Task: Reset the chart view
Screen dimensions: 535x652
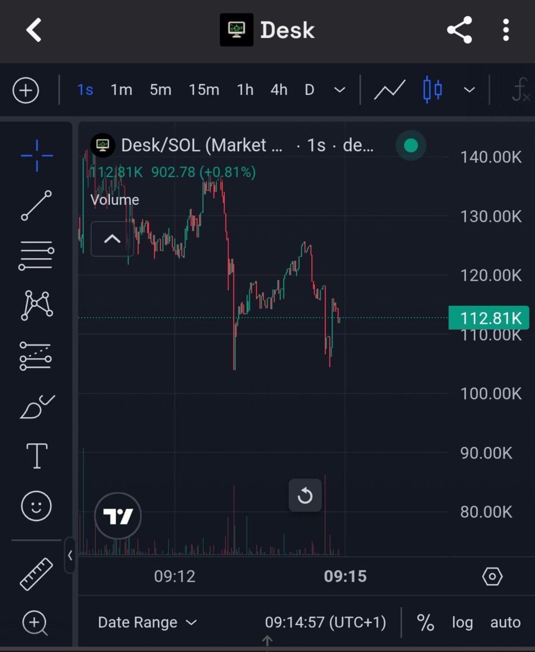Action: [305, 496]
